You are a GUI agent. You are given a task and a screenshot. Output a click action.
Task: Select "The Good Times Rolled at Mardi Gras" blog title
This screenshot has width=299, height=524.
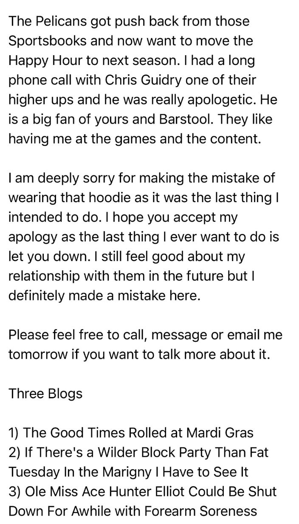(131, 433)
